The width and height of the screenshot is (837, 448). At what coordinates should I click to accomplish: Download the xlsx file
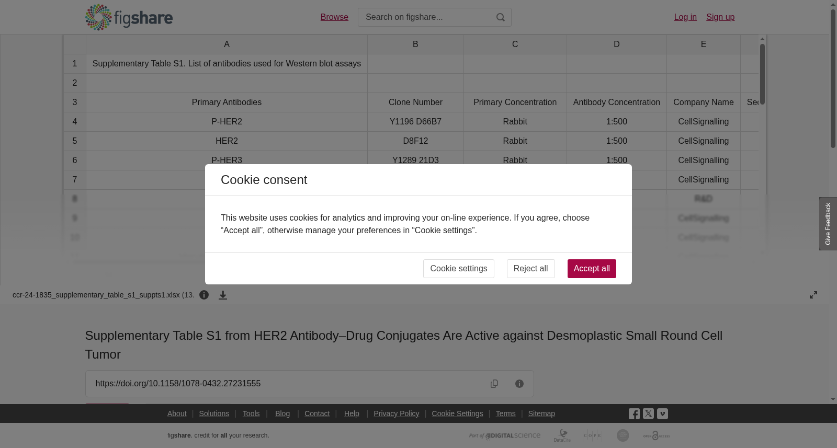(x=223, y=295)
